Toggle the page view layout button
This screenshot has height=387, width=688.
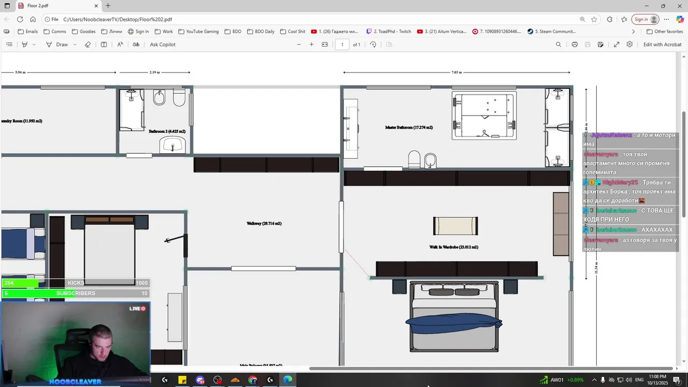(x=389, y=45)
